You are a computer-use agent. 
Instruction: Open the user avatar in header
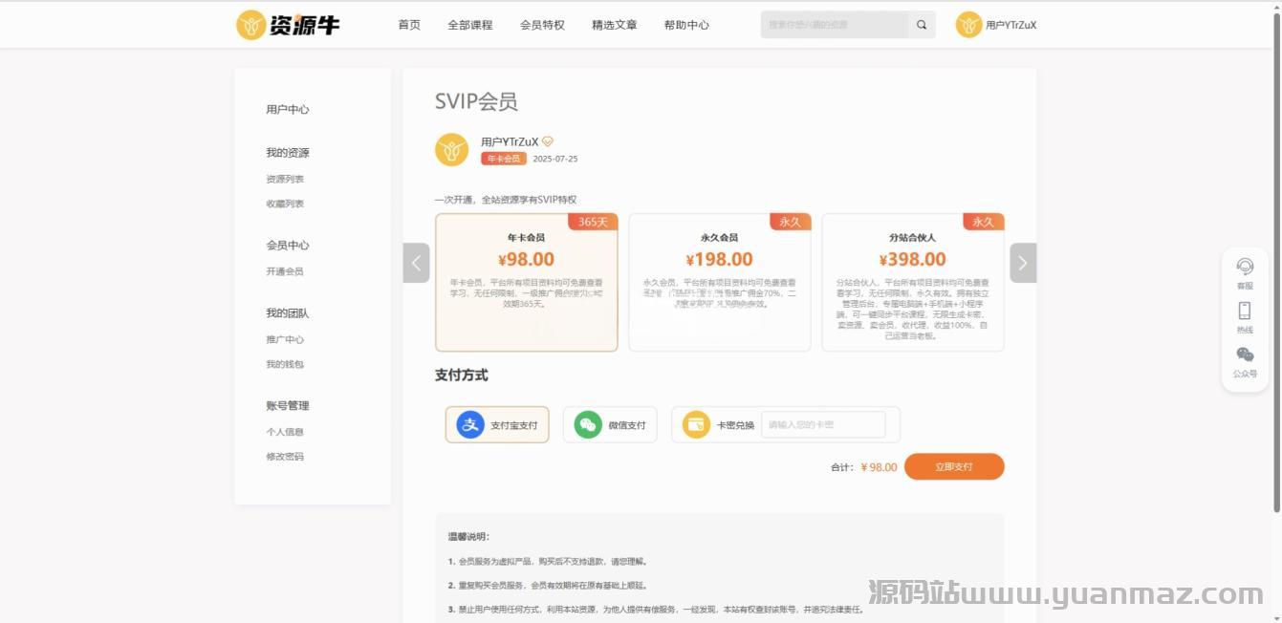click(x=968, y=25)
